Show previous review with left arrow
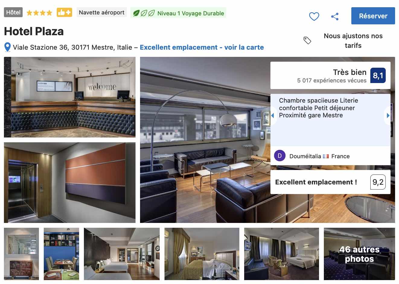399x284 pixels. click(273, 115)
